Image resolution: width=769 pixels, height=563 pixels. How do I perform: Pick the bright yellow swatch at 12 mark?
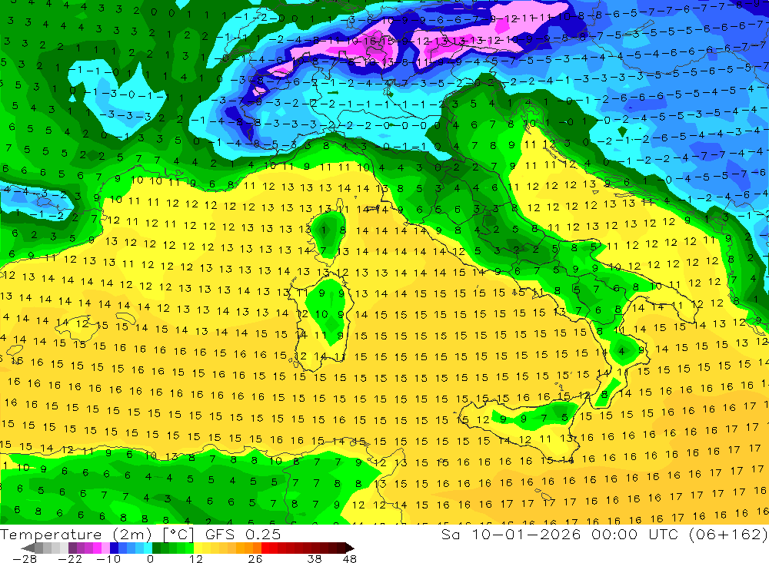click(198, 548)
